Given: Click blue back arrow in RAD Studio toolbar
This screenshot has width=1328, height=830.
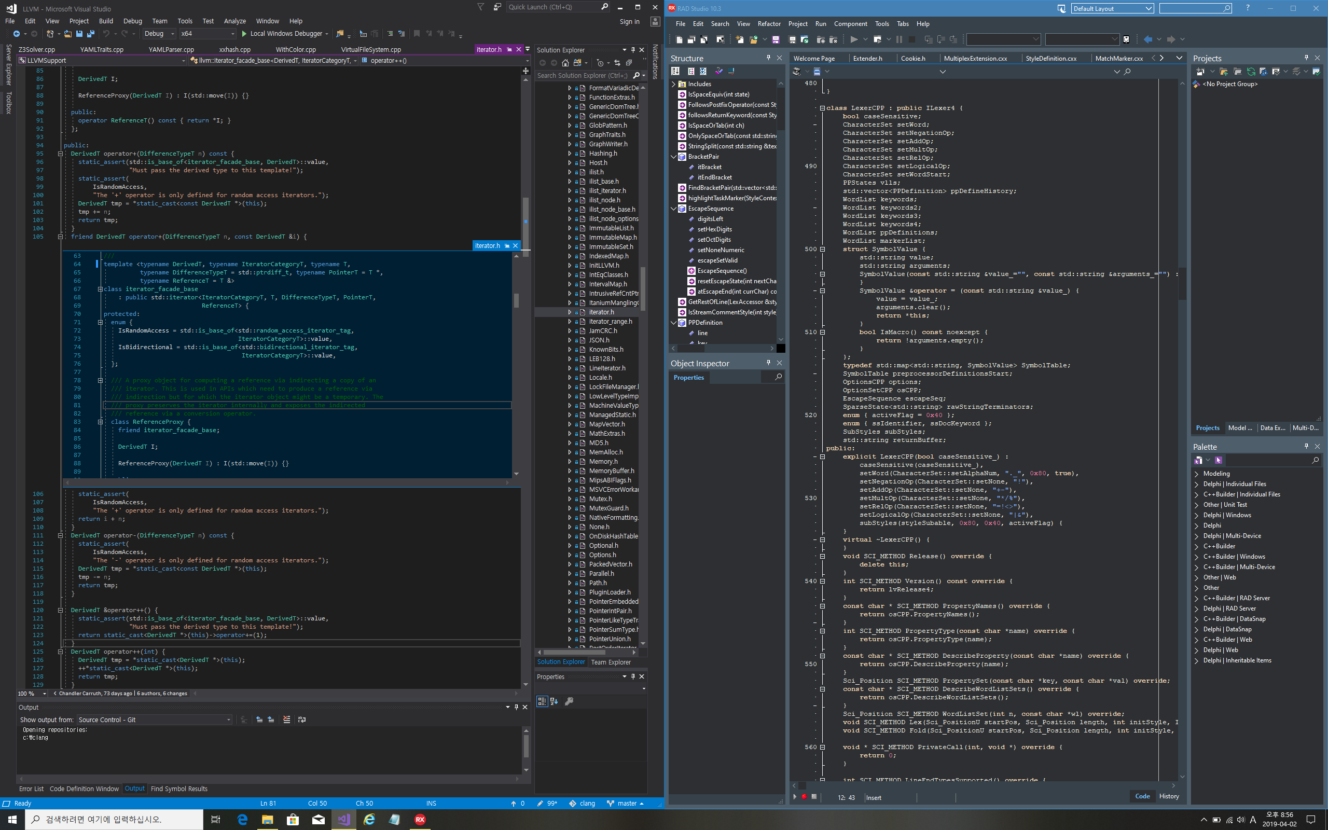Looking at the screenshot, I should click(x=1147, y=39).
